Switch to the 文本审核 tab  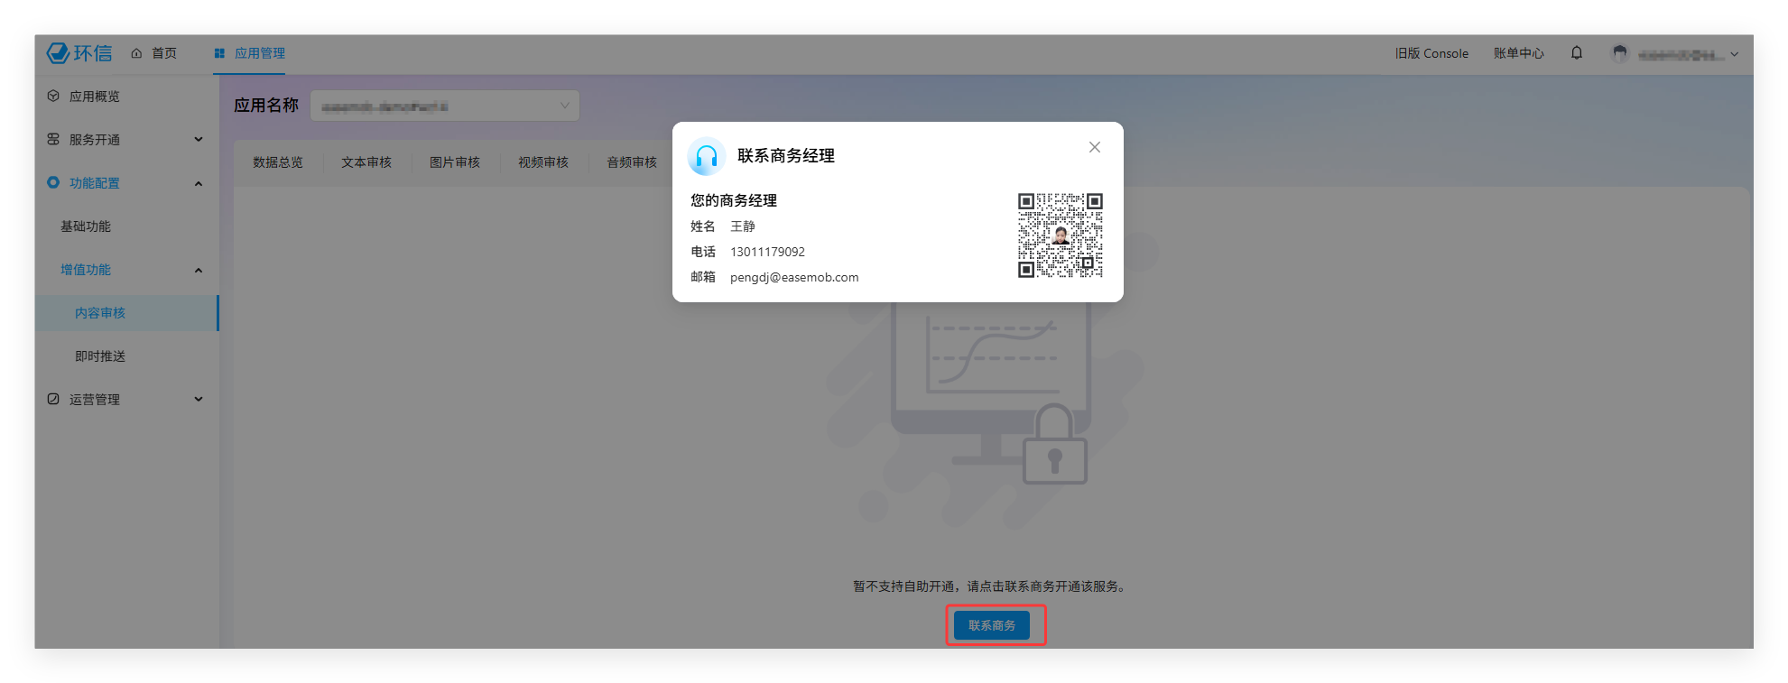click(366, 162)
